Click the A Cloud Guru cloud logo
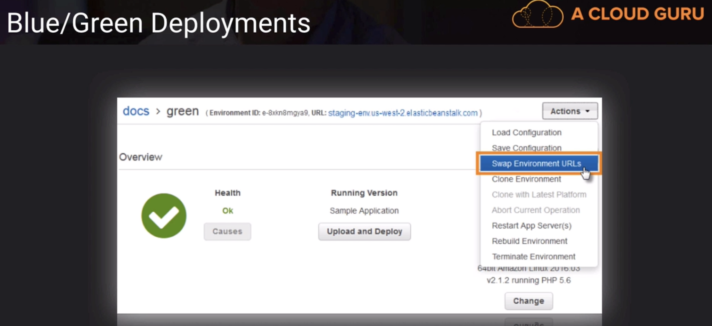The height and width of the screenshot is (326, 712). point(538,15)
